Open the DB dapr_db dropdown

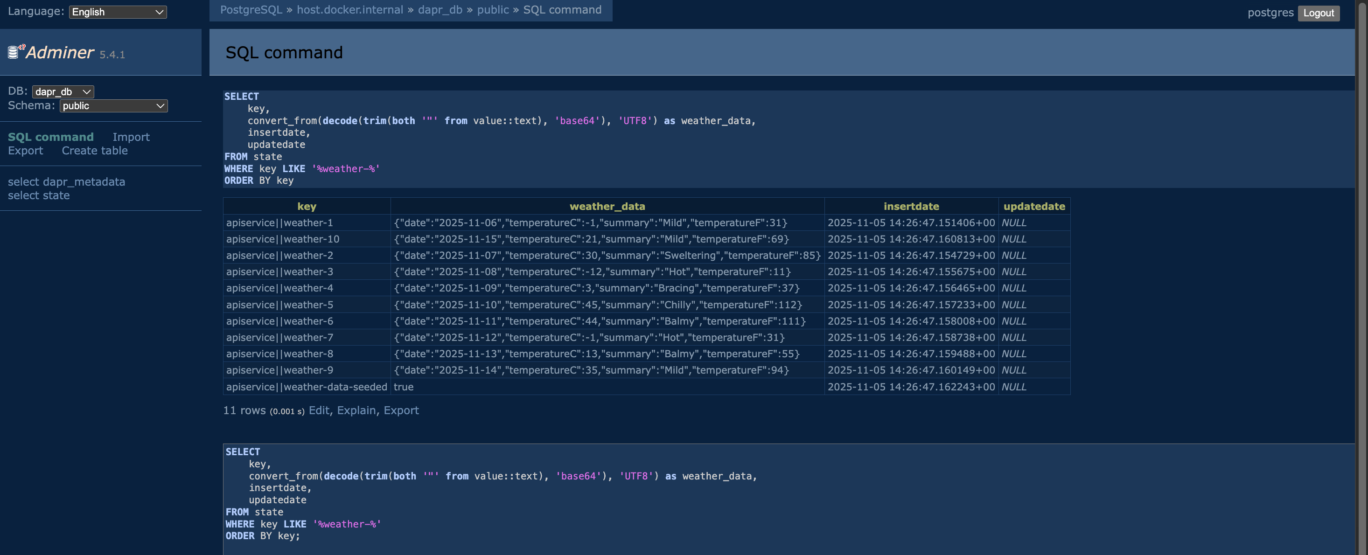[63, 92]
